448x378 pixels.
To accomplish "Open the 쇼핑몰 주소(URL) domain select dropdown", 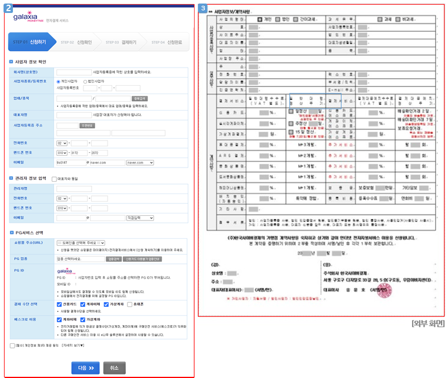I will [81, 243].
